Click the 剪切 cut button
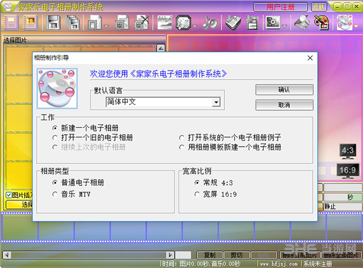The height and width of the screenshot is (268, 363). [237, 255]
